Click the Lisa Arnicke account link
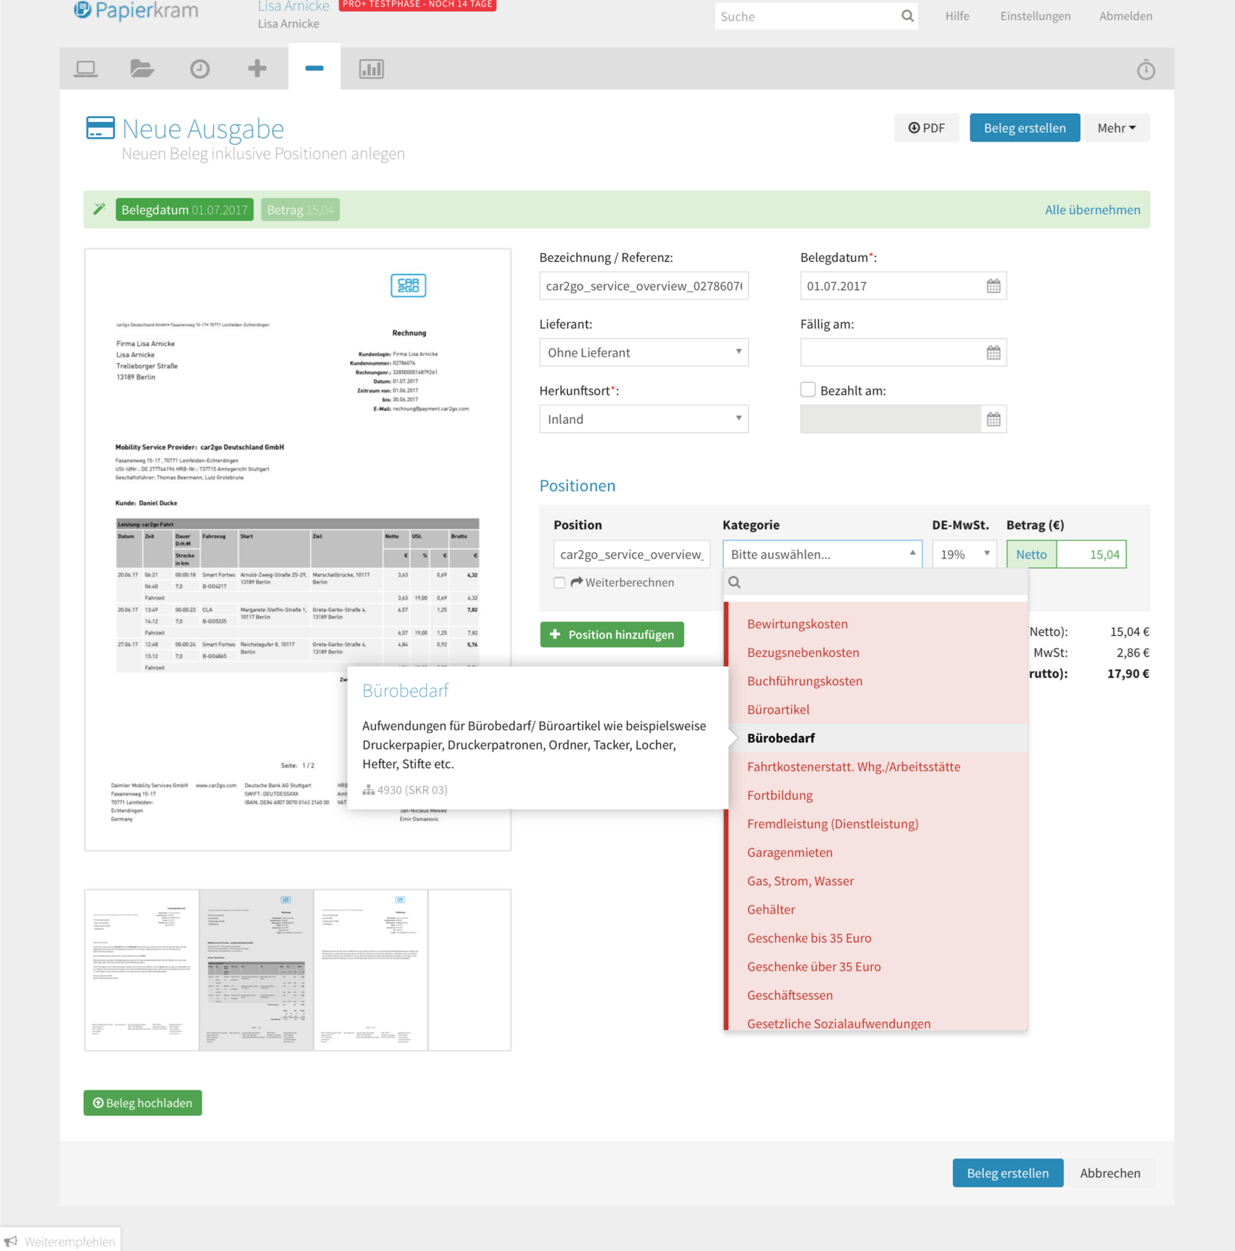The width and height of the screenshot is (1235, 1251). [293, 6]
